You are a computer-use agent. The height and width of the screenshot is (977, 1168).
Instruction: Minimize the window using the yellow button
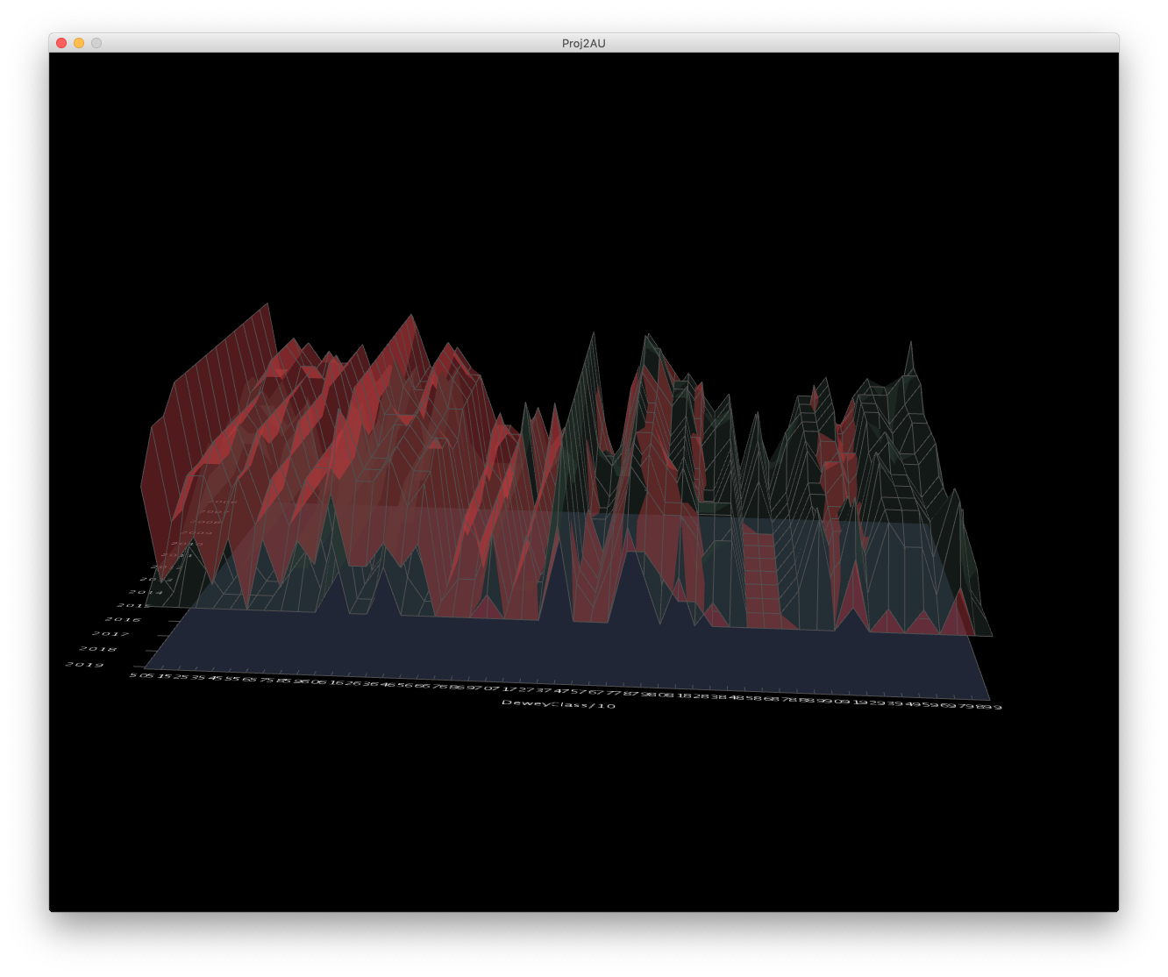[79, 43]
